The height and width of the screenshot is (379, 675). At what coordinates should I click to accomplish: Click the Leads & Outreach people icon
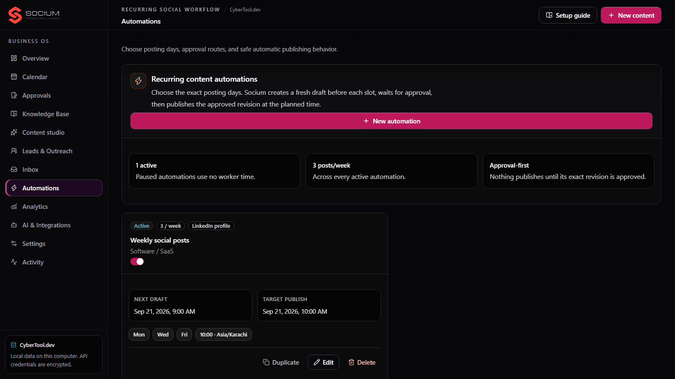[x=14, y=151]
